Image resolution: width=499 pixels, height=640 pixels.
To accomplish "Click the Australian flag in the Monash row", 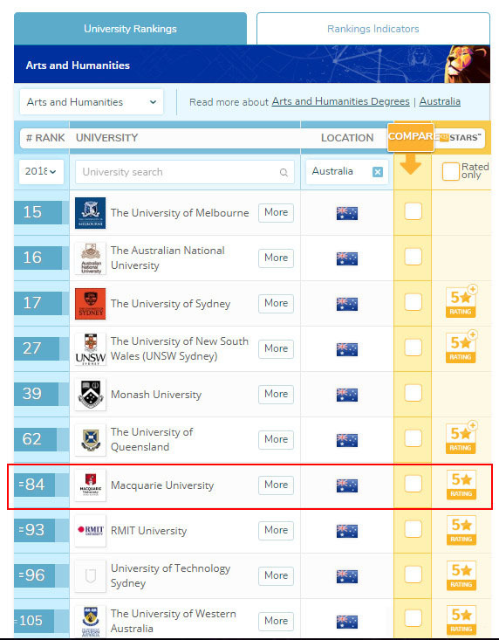I will [x=347, y=395].
